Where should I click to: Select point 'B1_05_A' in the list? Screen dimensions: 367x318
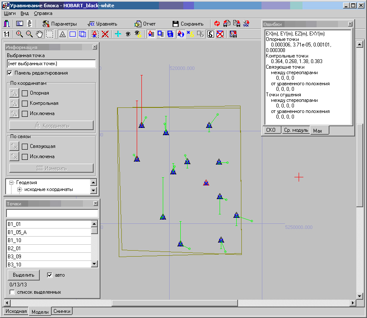point(17,232)
